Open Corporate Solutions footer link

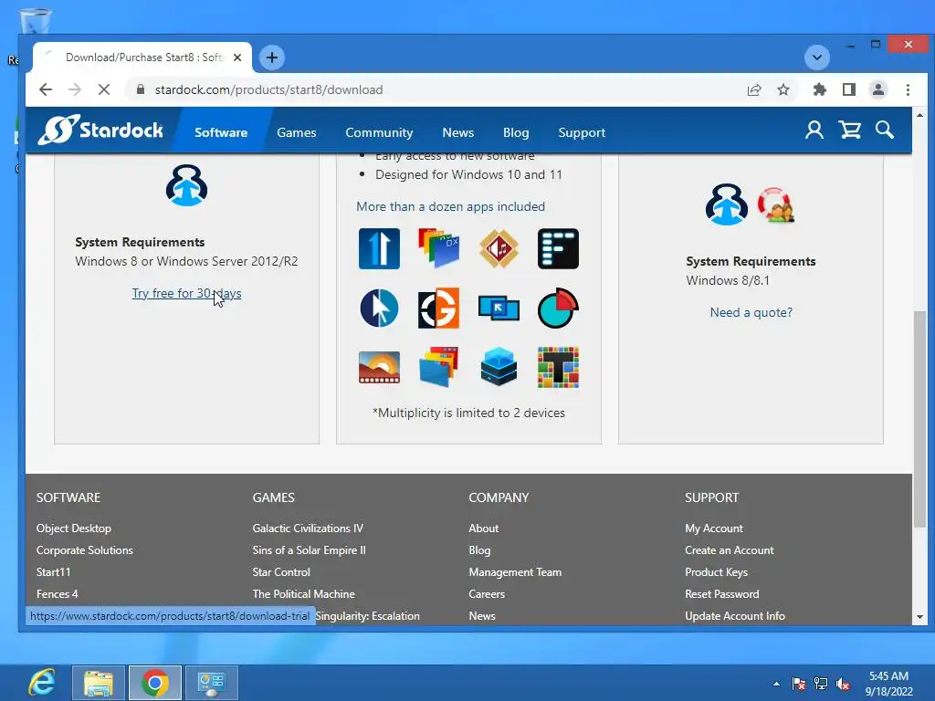85,550
